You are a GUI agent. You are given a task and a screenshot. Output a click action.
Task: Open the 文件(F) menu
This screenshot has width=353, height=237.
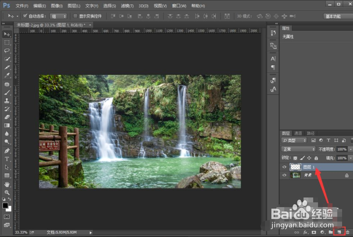pyautogui.click(x=22, y=6)
